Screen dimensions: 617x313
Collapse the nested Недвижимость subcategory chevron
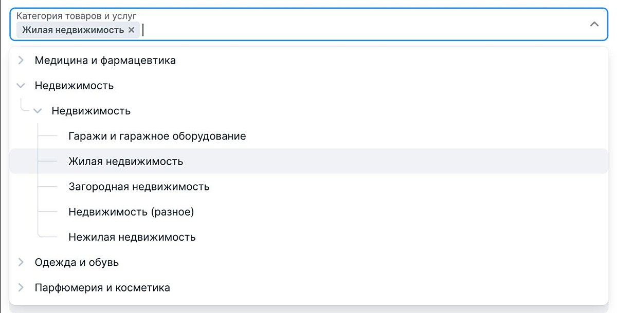point(38,111)
